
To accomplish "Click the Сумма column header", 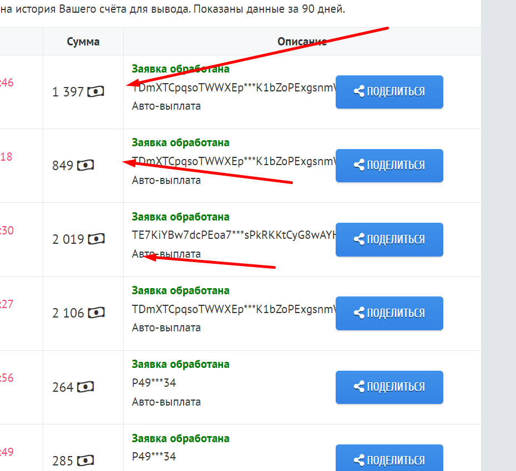I will coord(83,42).
